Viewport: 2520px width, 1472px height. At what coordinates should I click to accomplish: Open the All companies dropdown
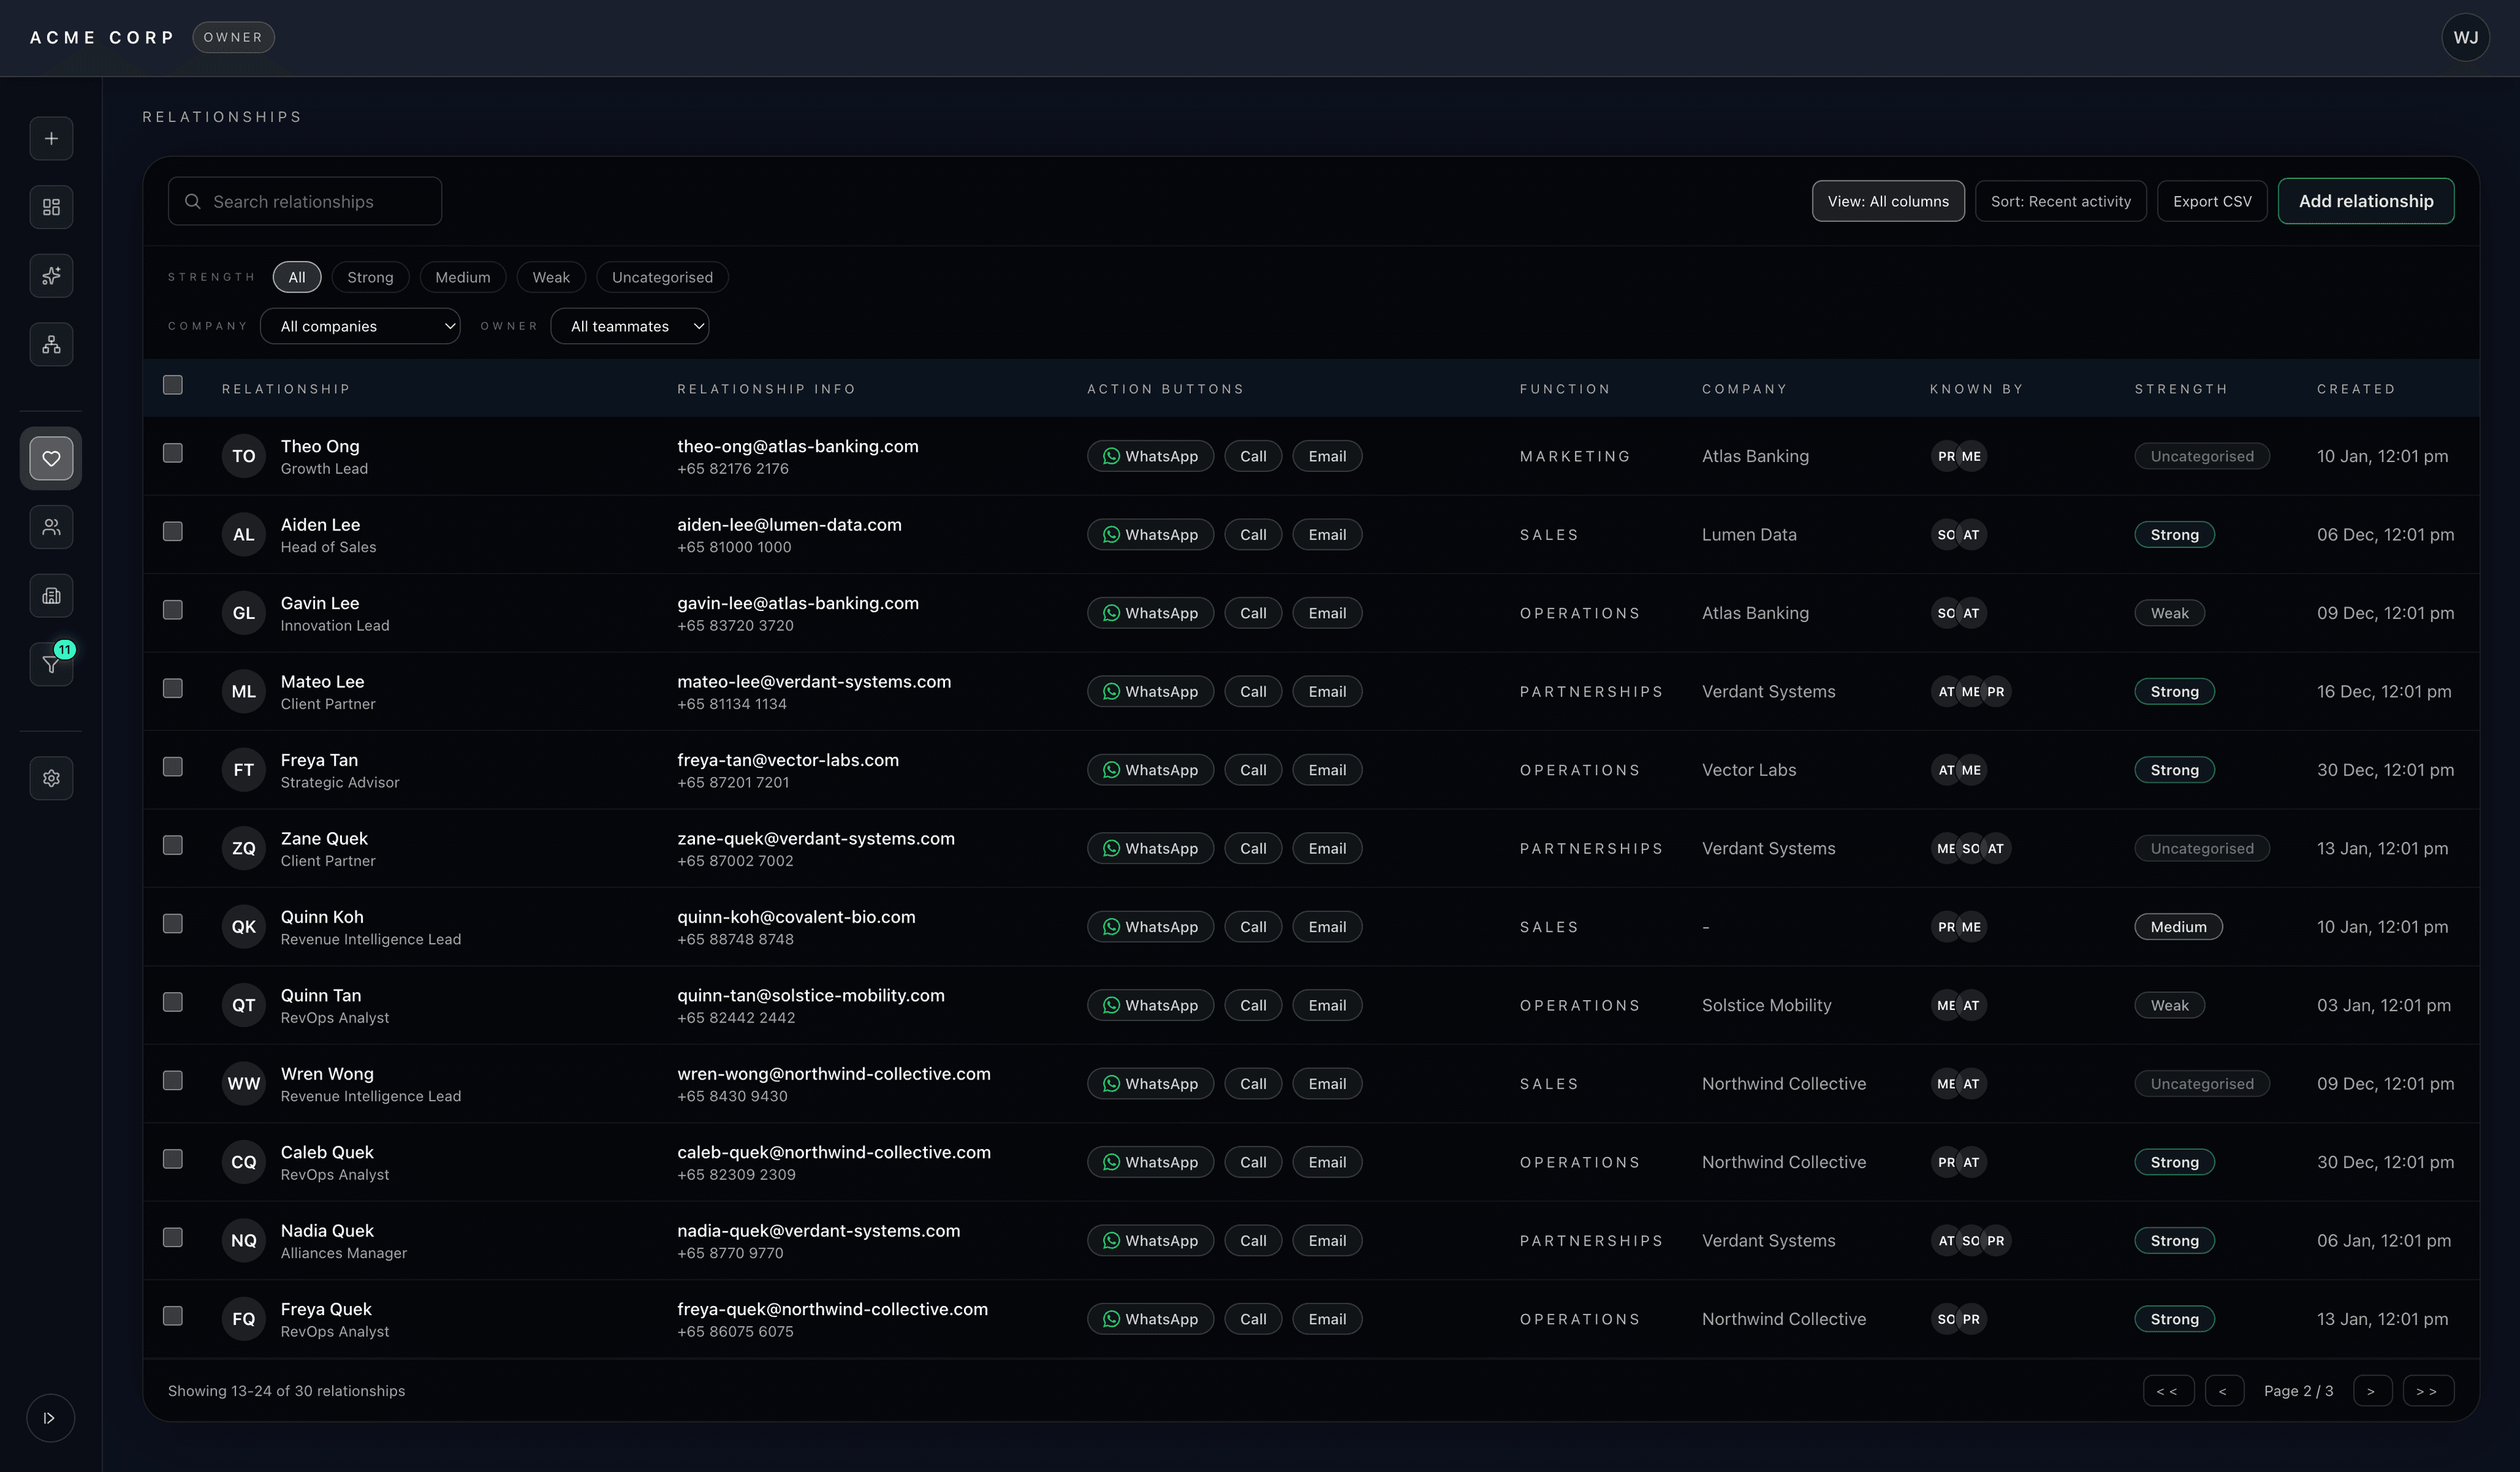360,326
